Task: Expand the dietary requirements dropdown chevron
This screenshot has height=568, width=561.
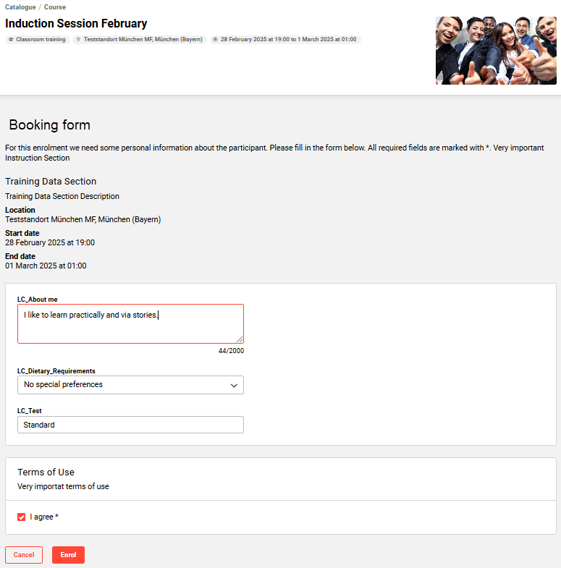Action: (234, 385)
